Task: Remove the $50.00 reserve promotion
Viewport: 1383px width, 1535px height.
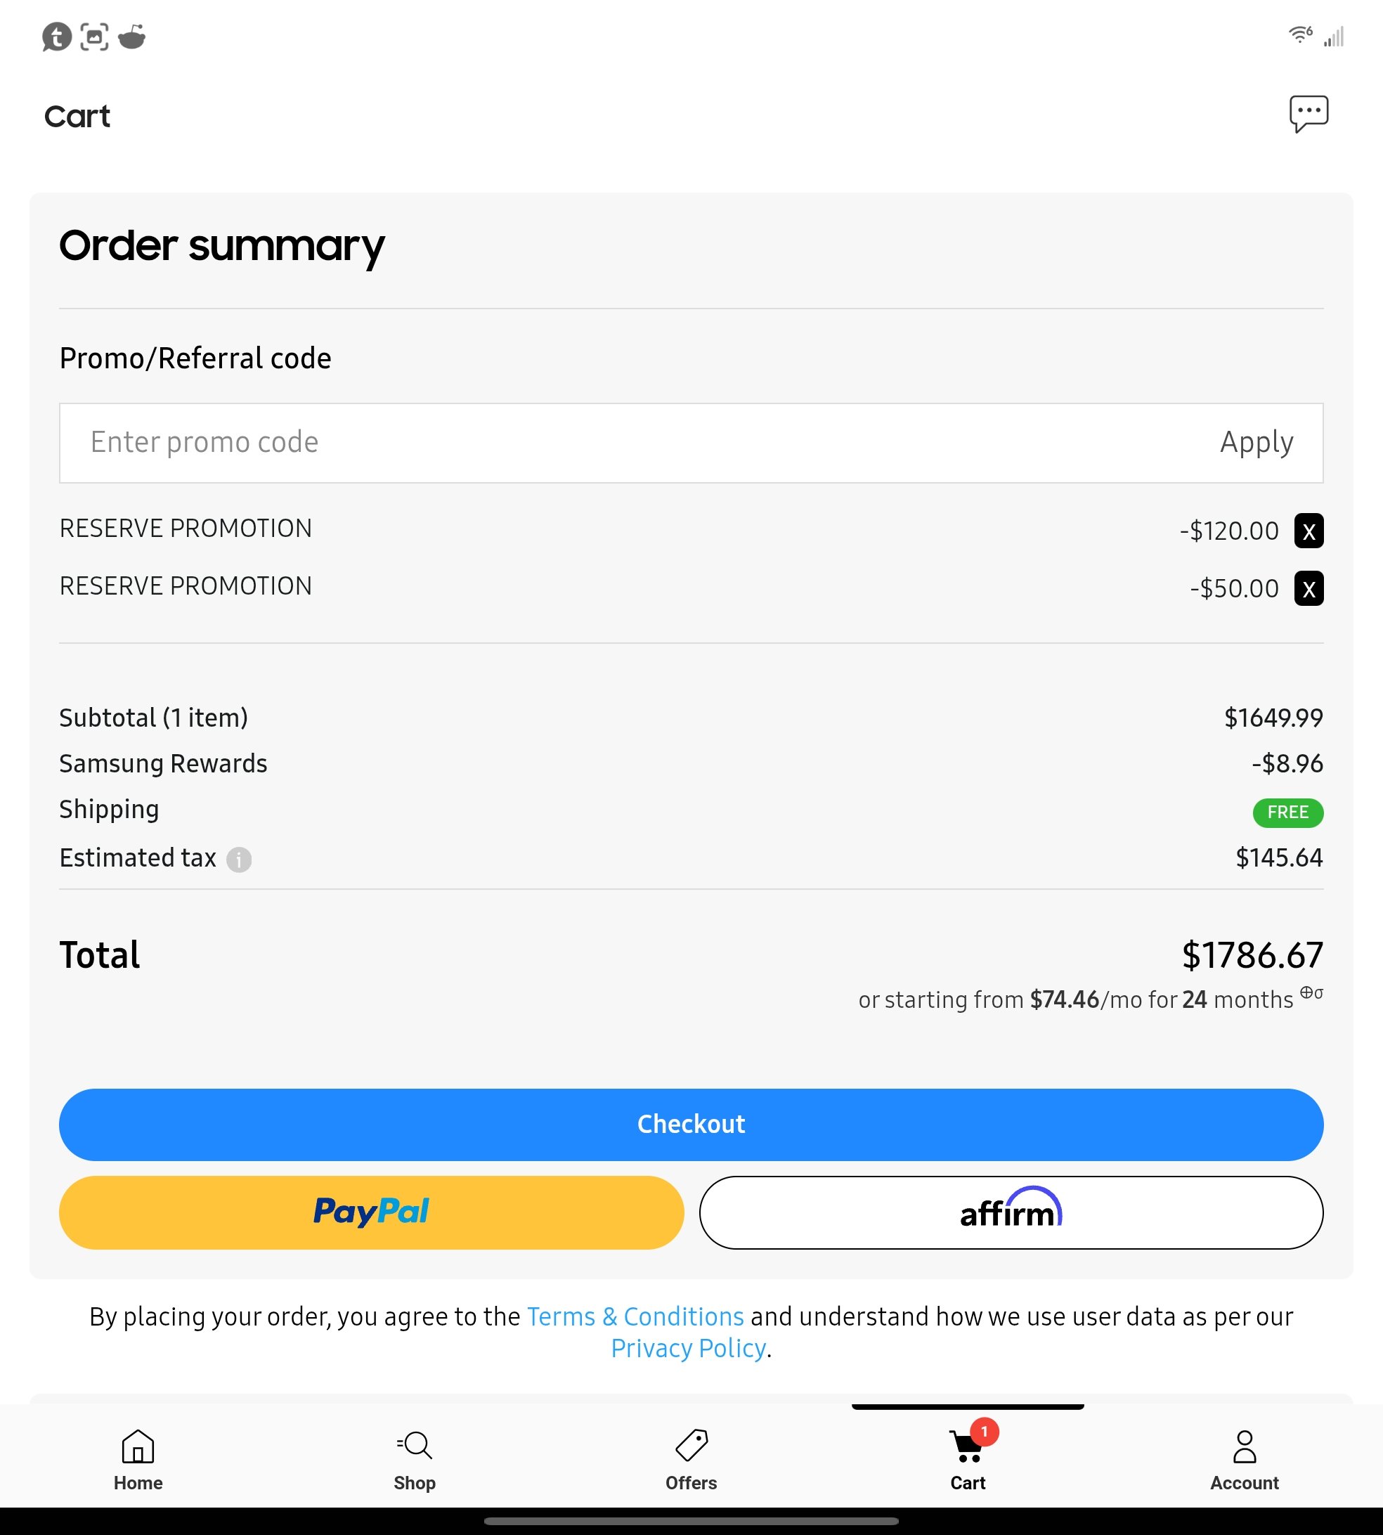Action: 1309,589
